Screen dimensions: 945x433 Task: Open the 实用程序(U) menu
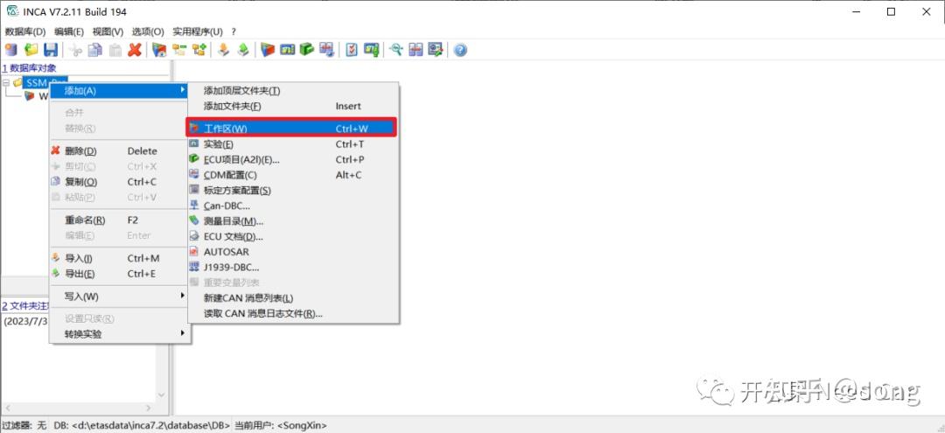198,31
